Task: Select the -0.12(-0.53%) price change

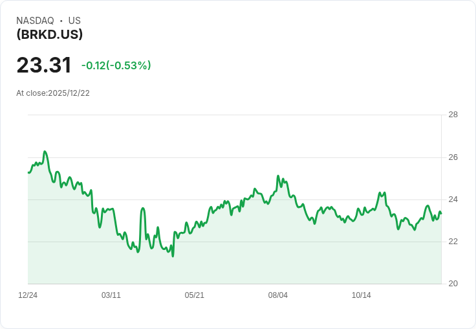Action: pyautogui.click(x=116, y=65)
